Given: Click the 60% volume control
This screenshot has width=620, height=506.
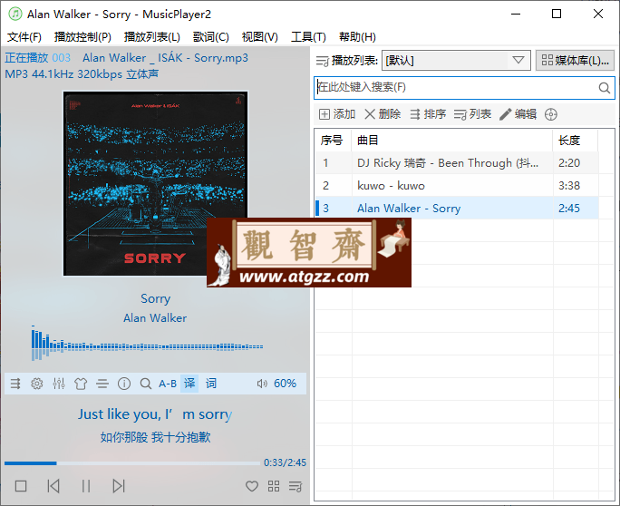Looking at the screenshot, I should (x=276, y=384).
